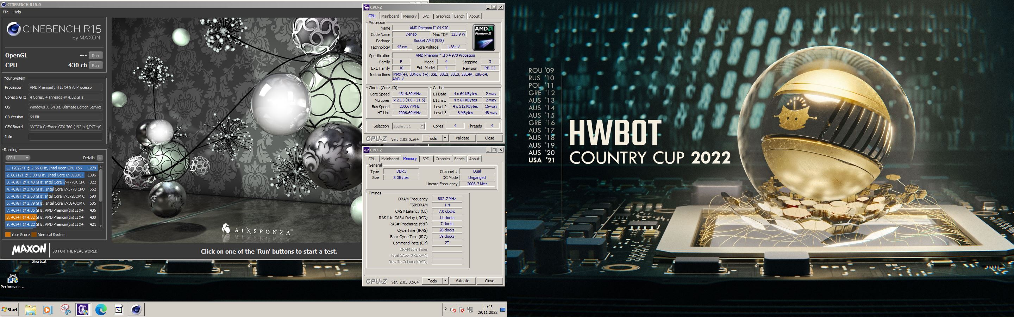Open Memory tab in upper CPU-Z window
1014x317 pixels.
pyautogui.click(x=410, y=16)
